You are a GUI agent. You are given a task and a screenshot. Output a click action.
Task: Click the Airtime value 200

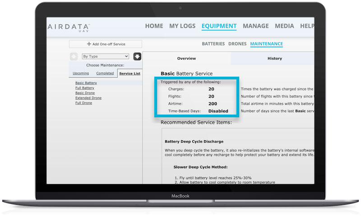(x=213, y=104)
